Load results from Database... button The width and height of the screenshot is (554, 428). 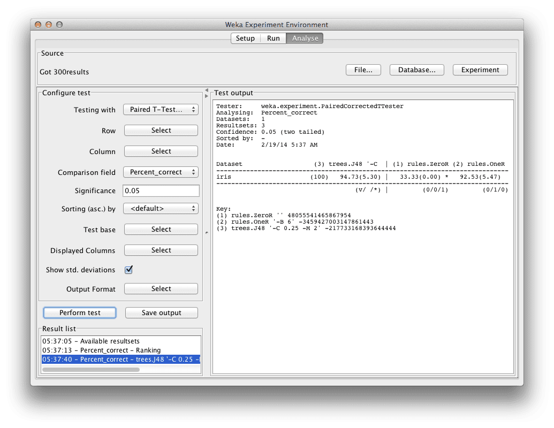coord(416,70)
